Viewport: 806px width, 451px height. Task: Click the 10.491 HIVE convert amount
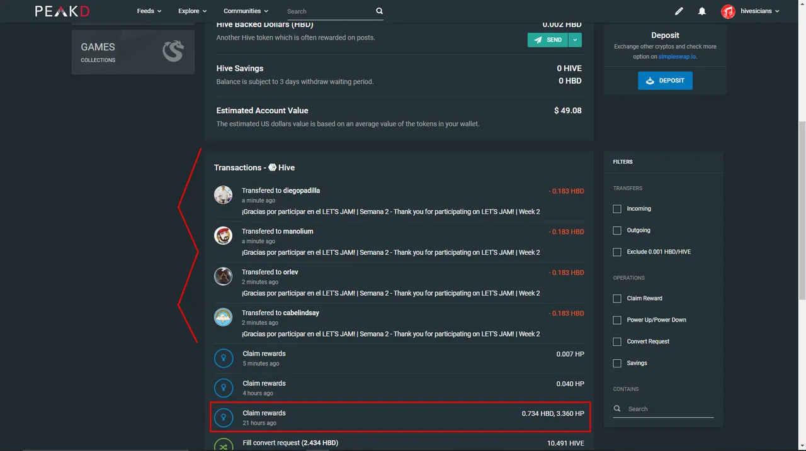click(565, 443)
